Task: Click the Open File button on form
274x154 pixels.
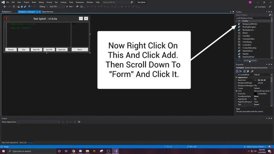Action: point(36,50)
